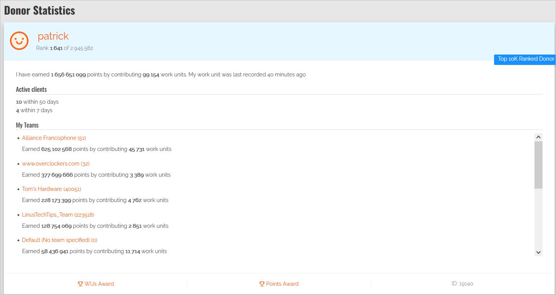556x295 pixels.
Task: Switch to the WUs Award view
Action: pos(99,284)
